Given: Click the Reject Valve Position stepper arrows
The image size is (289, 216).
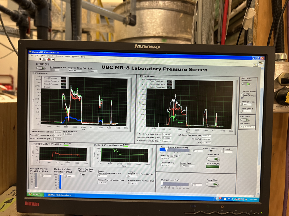Looking at the screenshot, I should coord(65,176).
